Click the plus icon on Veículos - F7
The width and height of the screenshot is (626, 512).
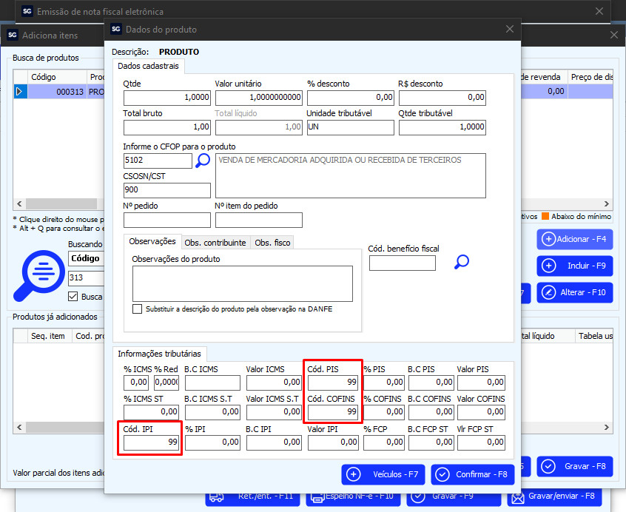(x=353, y=474)
